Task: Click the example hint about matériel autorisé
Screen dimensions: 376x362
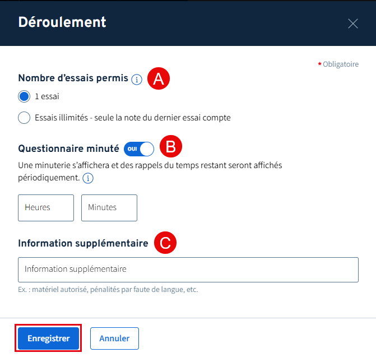Action: point(108,290)
